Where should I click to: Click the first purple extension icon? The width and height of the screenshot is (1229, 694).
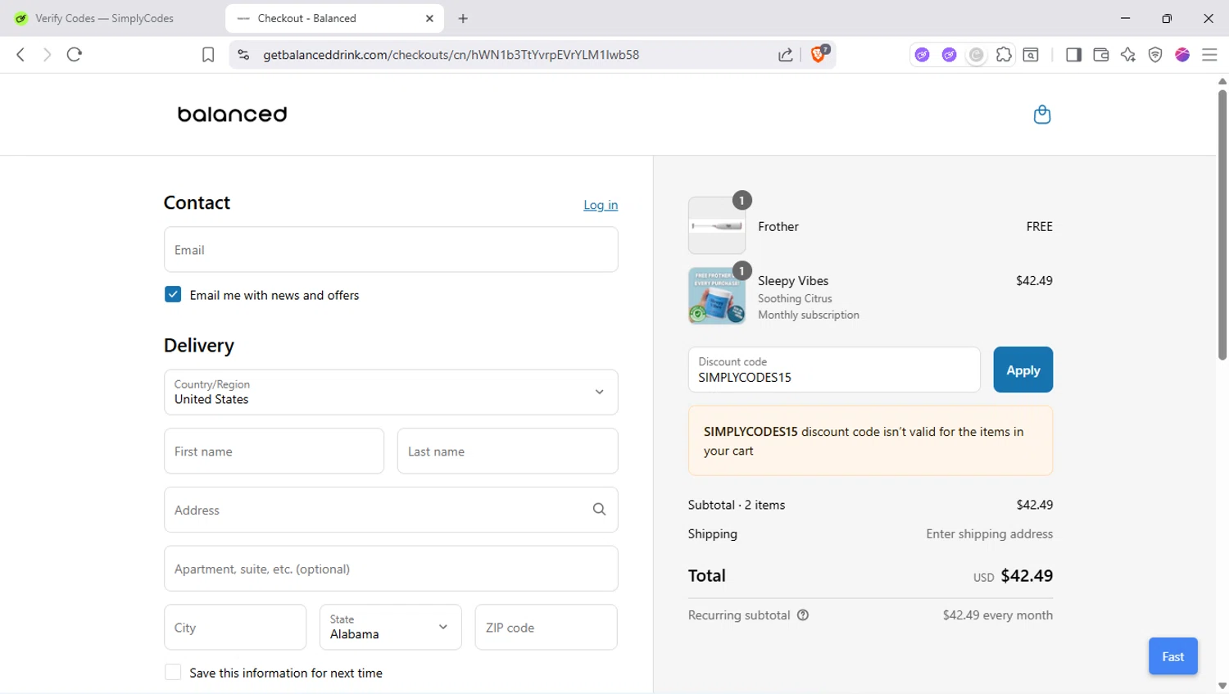923,55
